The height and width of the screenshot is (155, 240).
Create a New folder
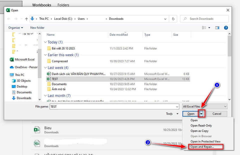[x=37, y=28]
